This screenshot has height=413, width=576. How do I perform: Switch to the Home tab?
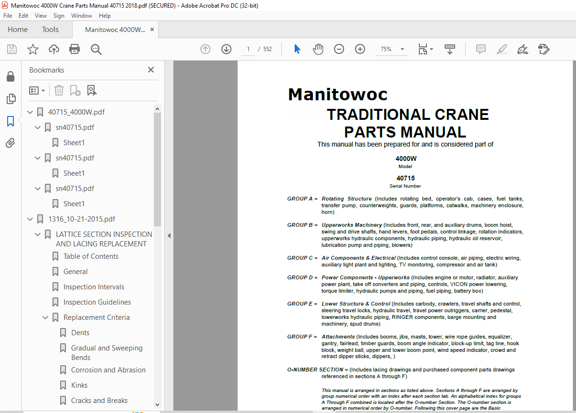click(x=18, y=30)
